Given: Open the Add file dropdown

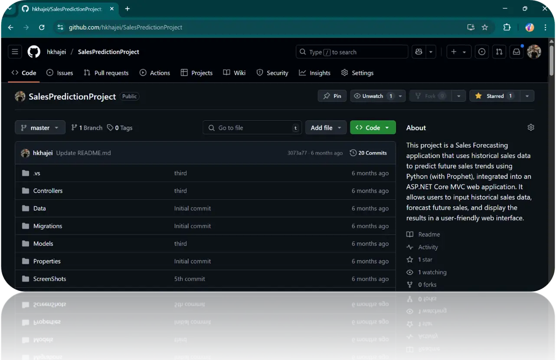Looking at the screenshot, I should tap(326, 128).
